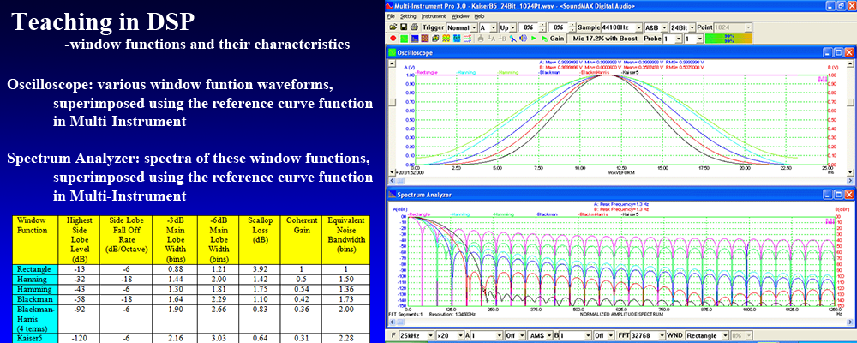Save the file using the floppy disk icon

(404, 27)
